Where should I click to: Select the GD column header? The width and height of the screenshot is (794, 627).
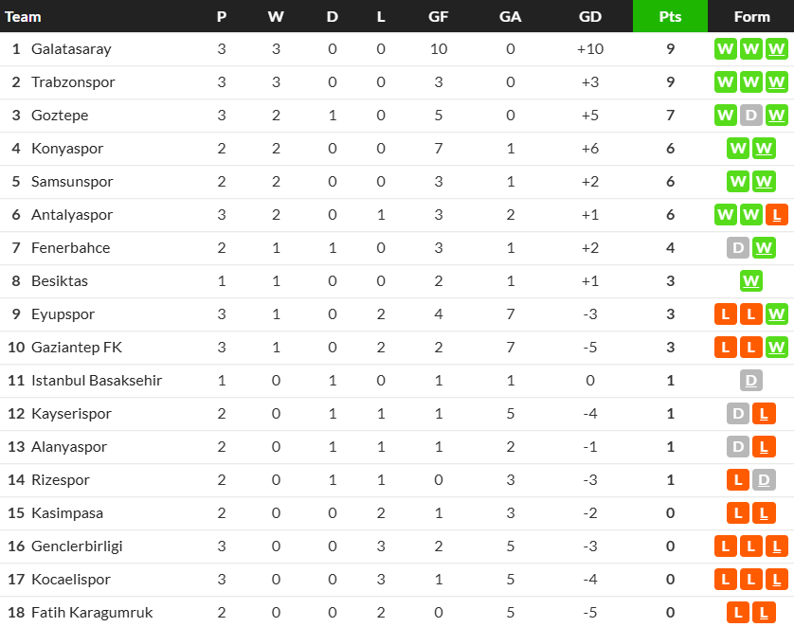point(590,17)
